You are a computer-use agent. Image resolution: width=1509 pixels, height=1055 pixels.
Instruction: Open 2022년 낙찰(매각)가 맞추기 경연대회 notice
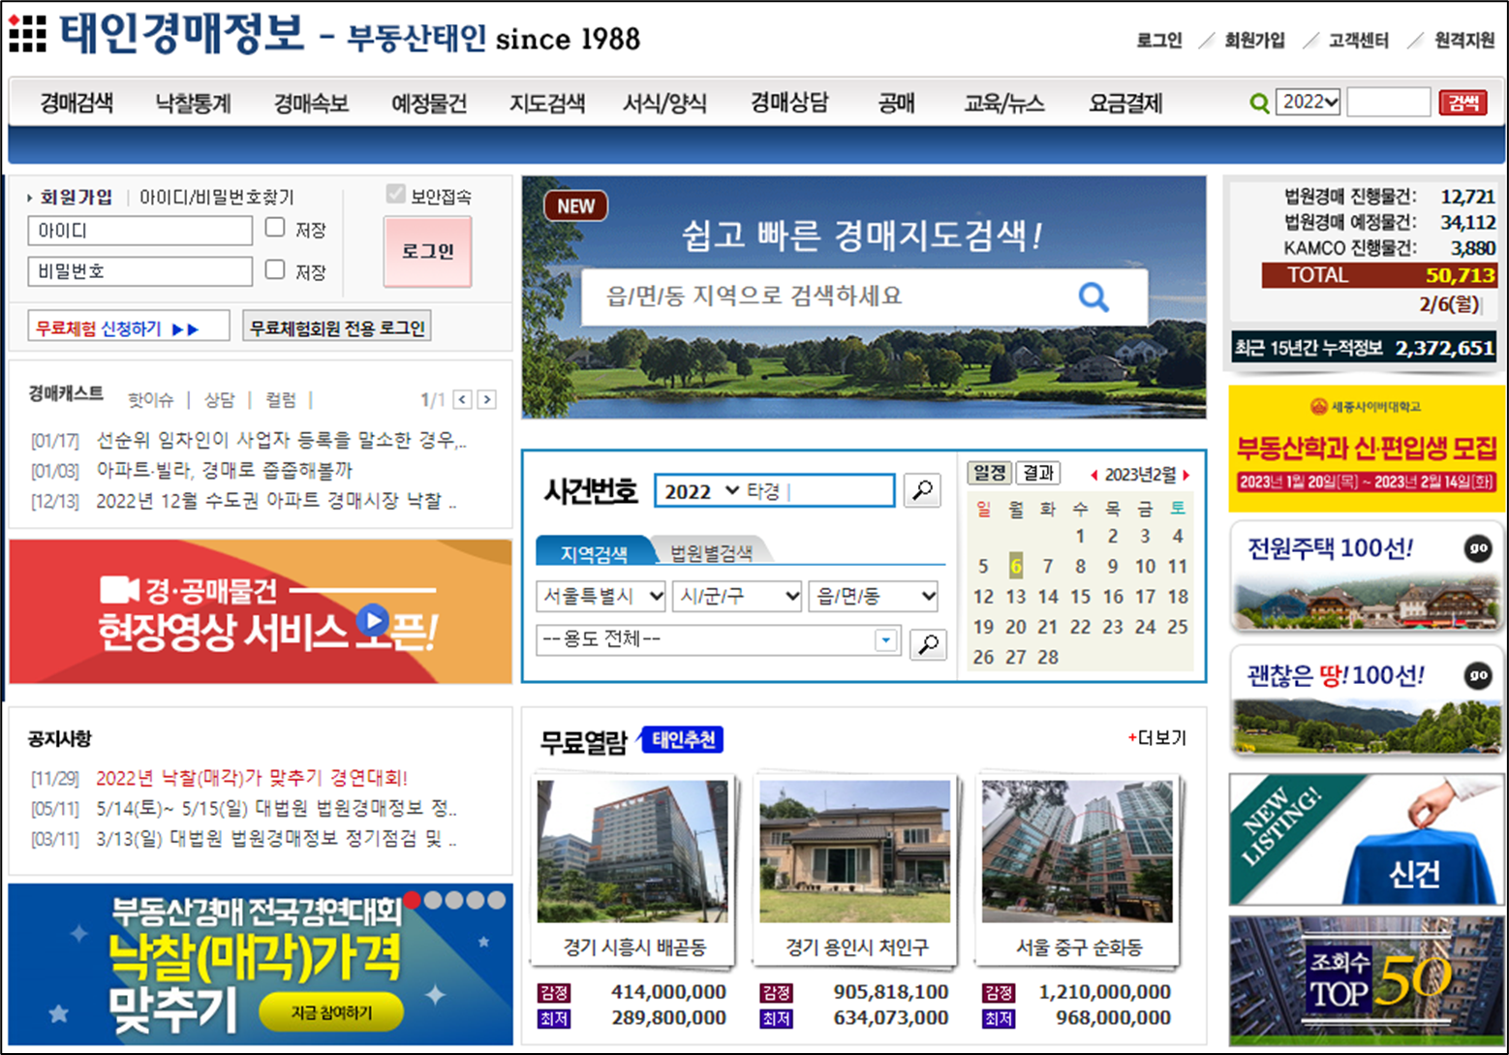[x=252, y=778]
